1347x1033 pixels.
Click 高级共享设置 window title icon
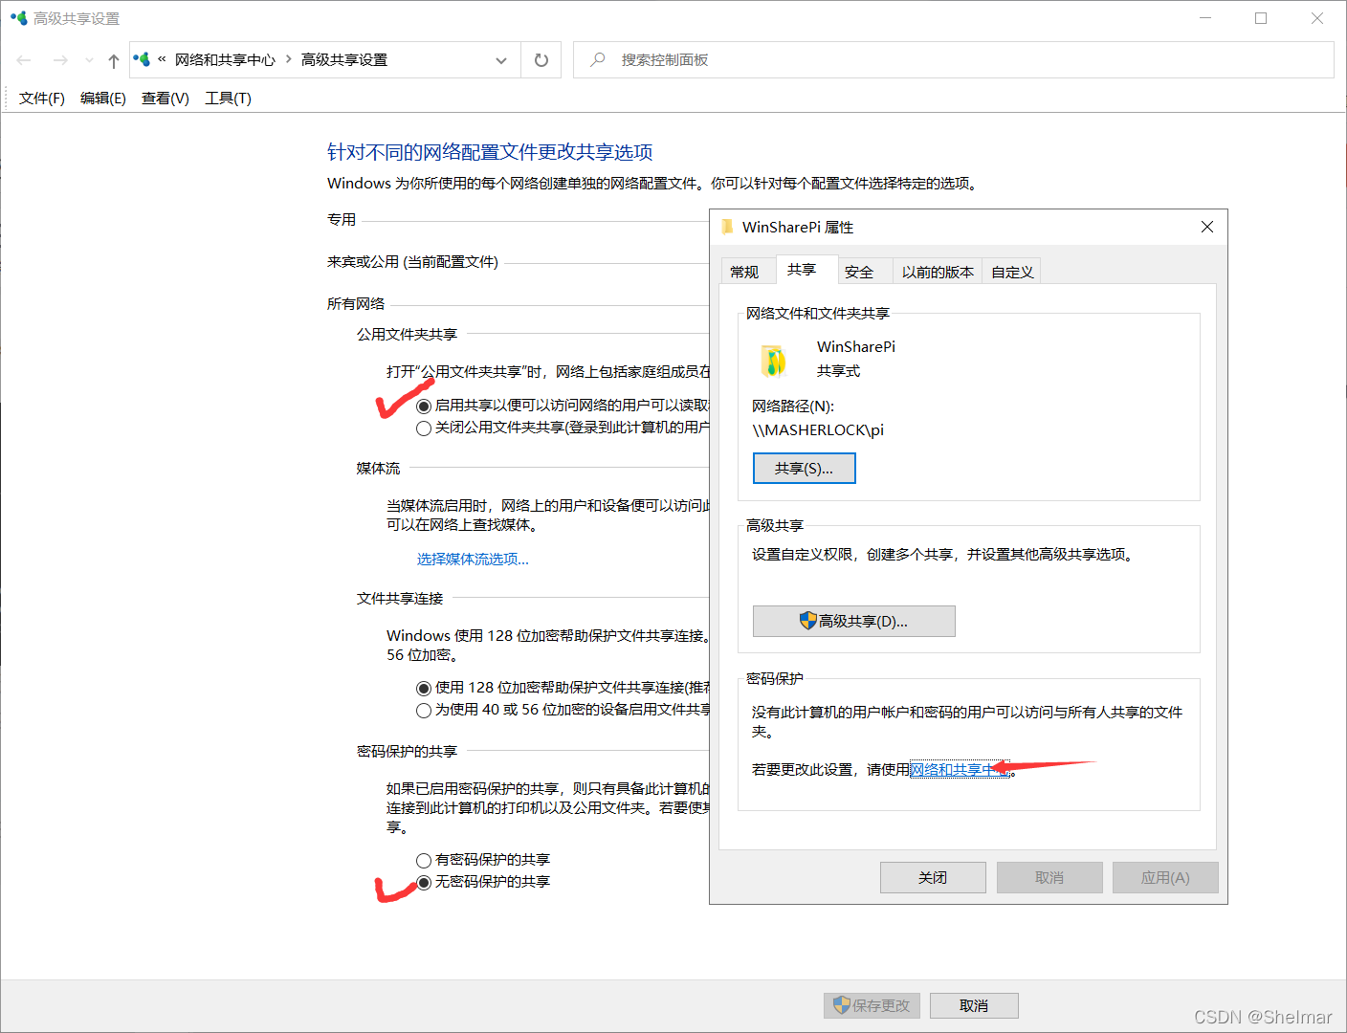point(18,17)
